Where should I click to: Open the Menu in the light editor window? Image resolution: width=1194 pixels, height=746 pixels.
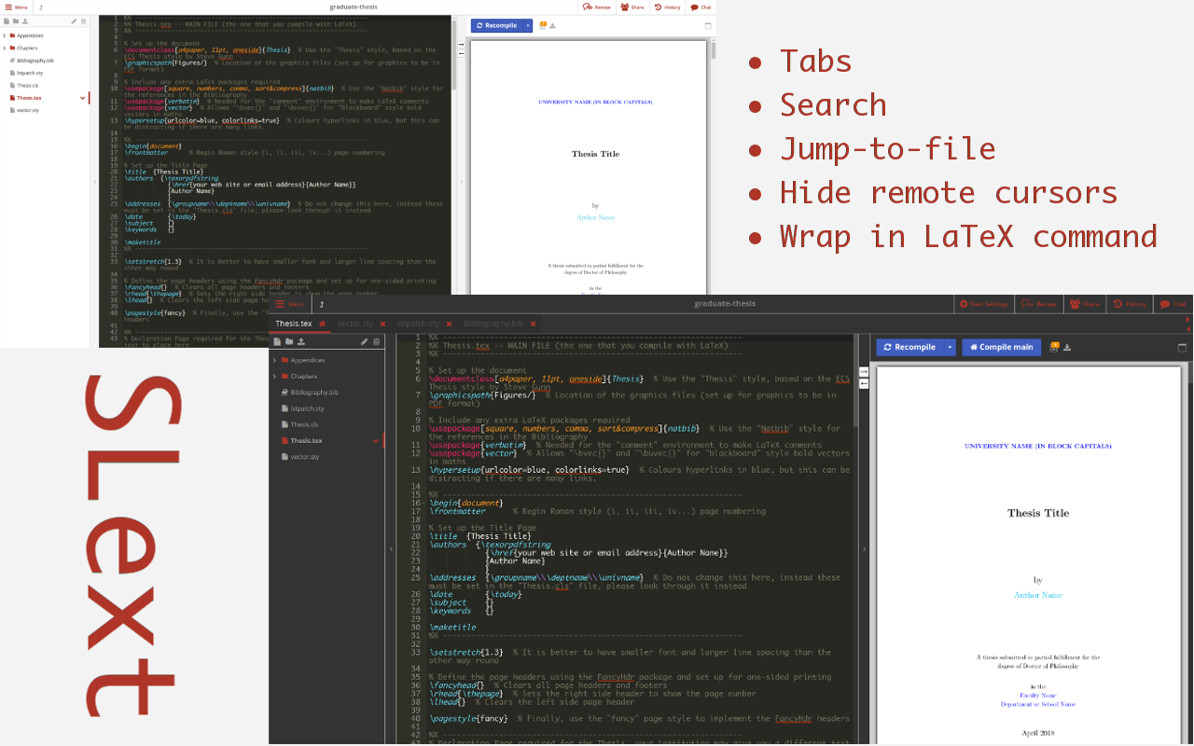16,7
